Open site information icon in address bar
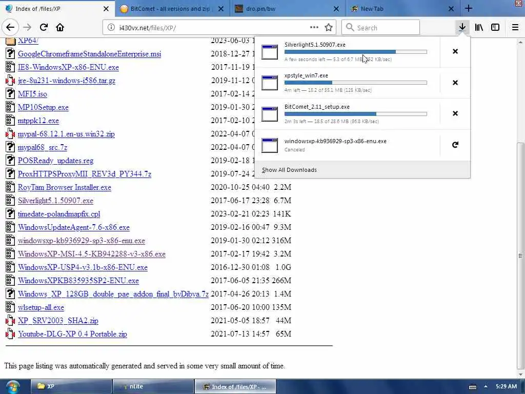Viewport: 525px width, 394px height. pos(111,28)
